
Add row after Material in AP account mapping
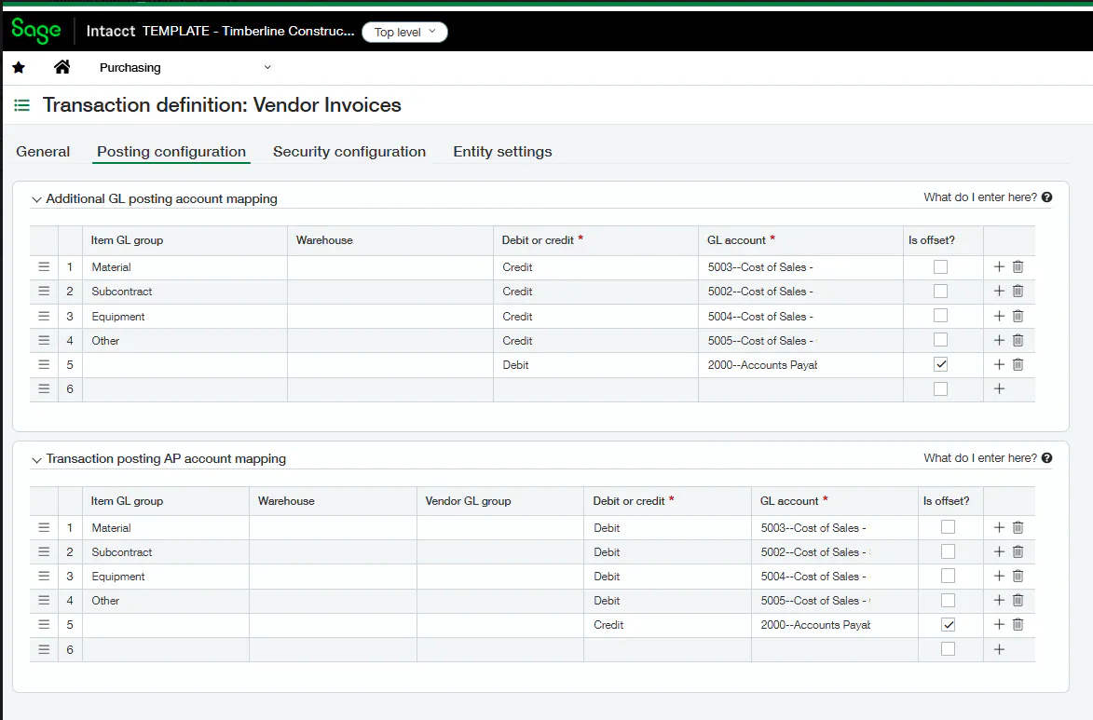click(999, 527)
